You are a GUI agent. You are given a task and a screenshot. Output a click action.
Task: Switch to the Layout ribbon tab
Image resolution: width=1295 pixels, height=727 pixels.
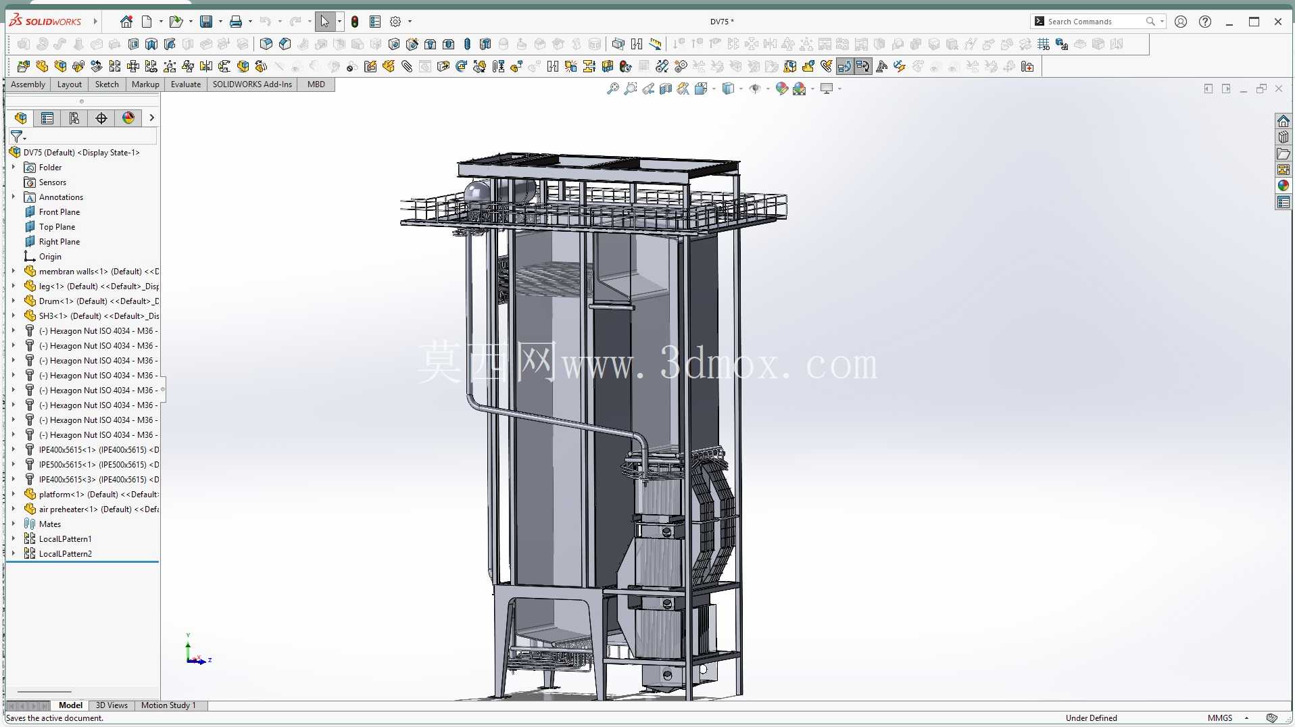(x=70, y=84)
